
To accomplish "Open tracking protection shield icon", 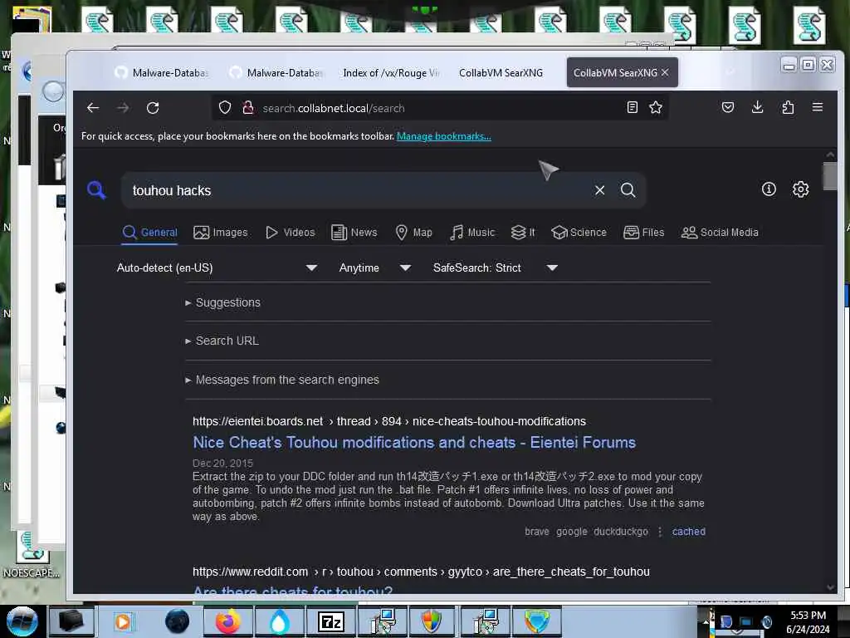I will 225,108.
